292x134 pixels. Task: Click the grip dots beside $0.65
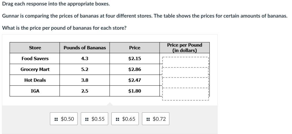click(x=117, y=119)
